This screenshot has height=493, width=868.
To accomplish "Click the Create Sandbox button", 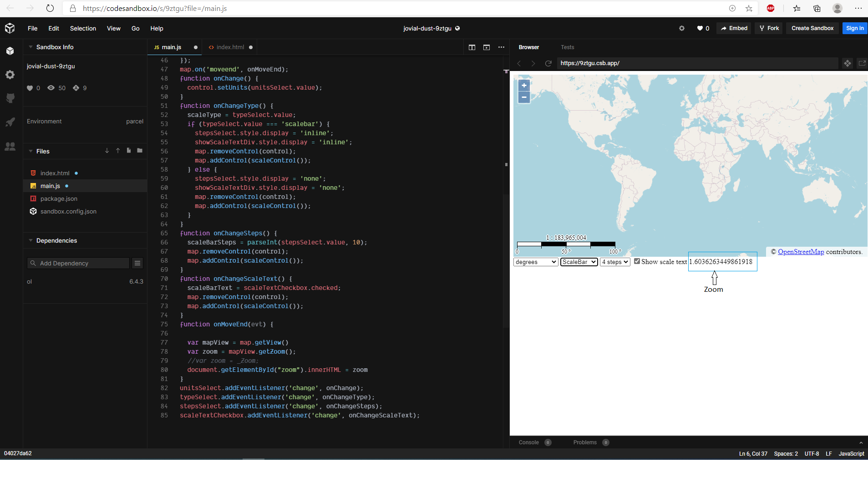I will coord(812,28).
